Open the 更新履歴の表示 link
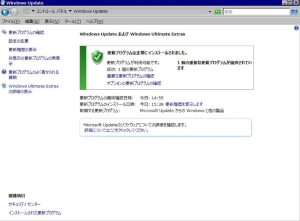 (x=22, y=50)
